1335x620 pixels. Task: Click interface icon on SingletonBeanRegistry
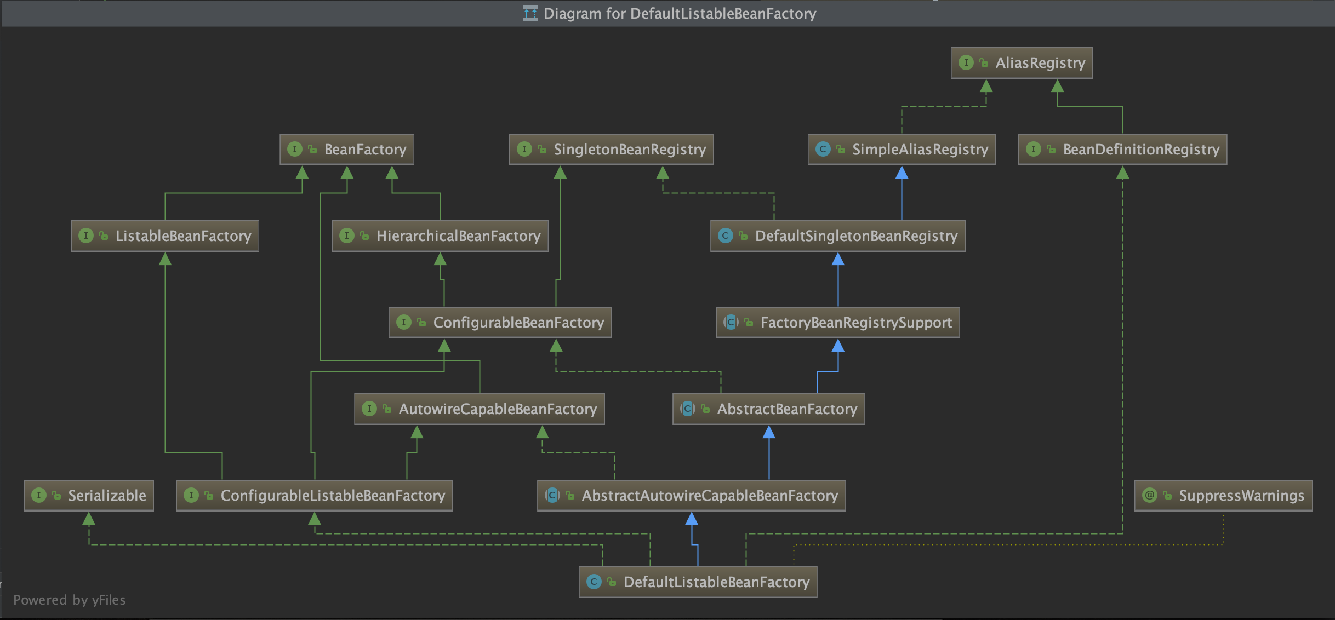(x=524, y=150)
